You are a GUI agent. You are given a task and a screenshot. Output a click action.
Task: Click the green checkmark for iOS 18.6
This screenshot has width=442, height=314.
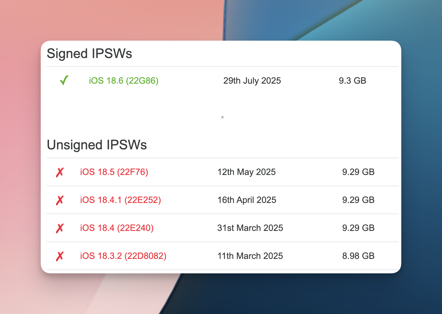tap(64, 80)
